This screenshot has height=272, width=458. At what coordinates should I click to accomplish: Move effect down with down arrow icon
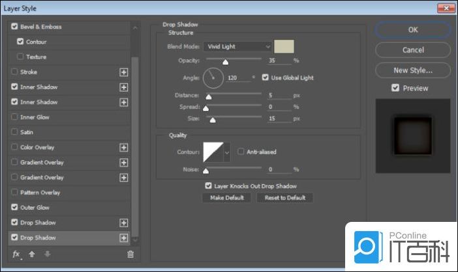pyautogui.click(x=48, y=254)
